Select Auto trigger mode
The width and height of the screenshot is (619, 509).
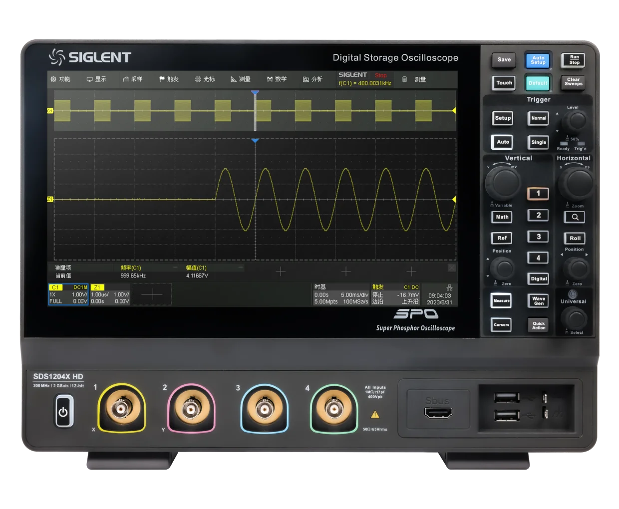click(503, 142)
